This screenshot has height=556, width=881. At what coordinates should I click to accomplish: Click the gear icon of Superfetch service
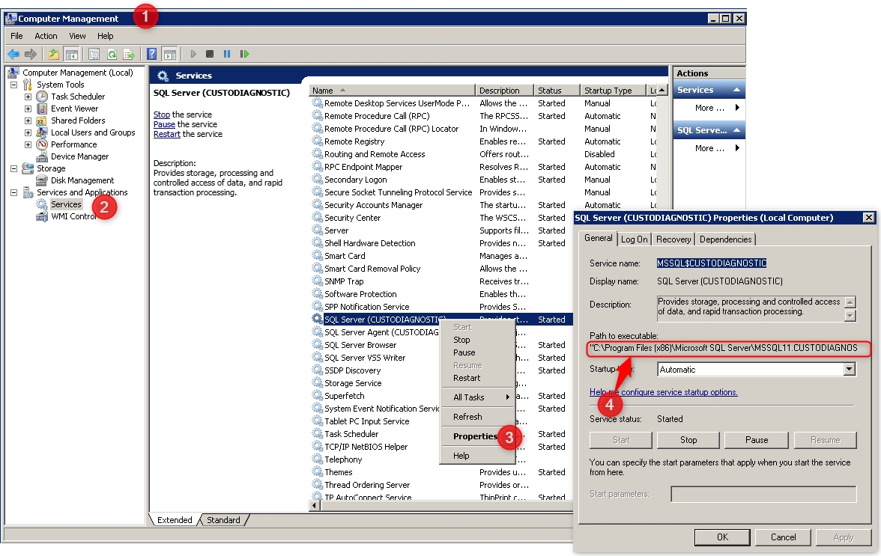pyautogui.click(x=318, y=396)
